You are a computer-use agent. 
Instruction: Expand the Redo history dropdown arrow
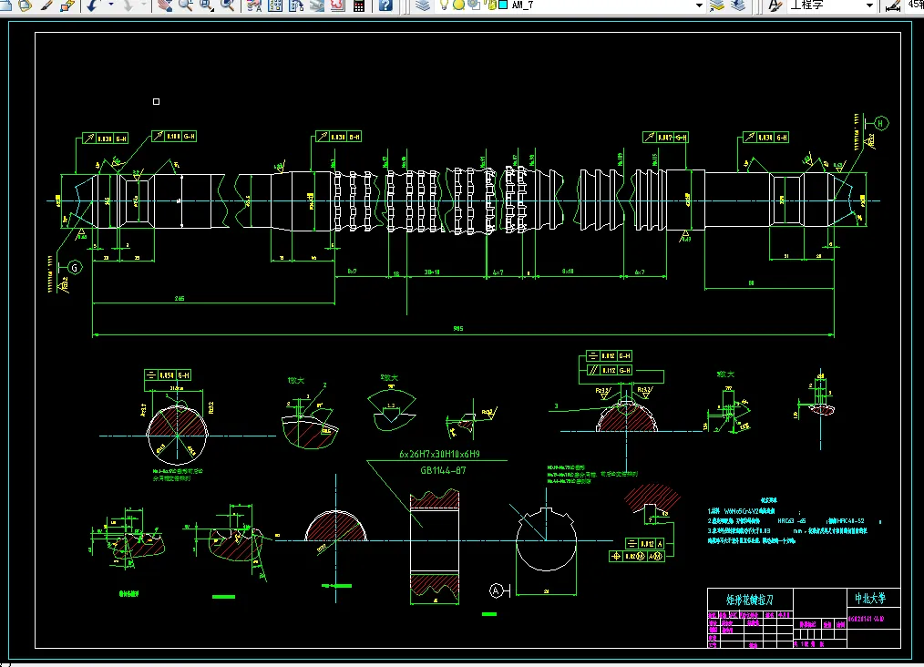(x=144, y=5)
